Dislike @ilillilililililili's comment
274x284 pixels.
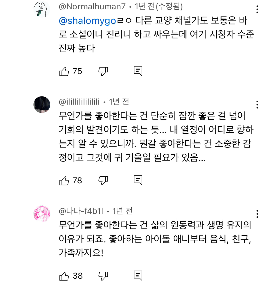tap(103, 180)
